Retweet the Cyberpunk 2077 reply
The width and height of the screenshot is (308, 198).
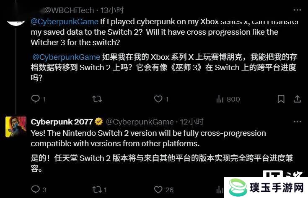(97, 190)
